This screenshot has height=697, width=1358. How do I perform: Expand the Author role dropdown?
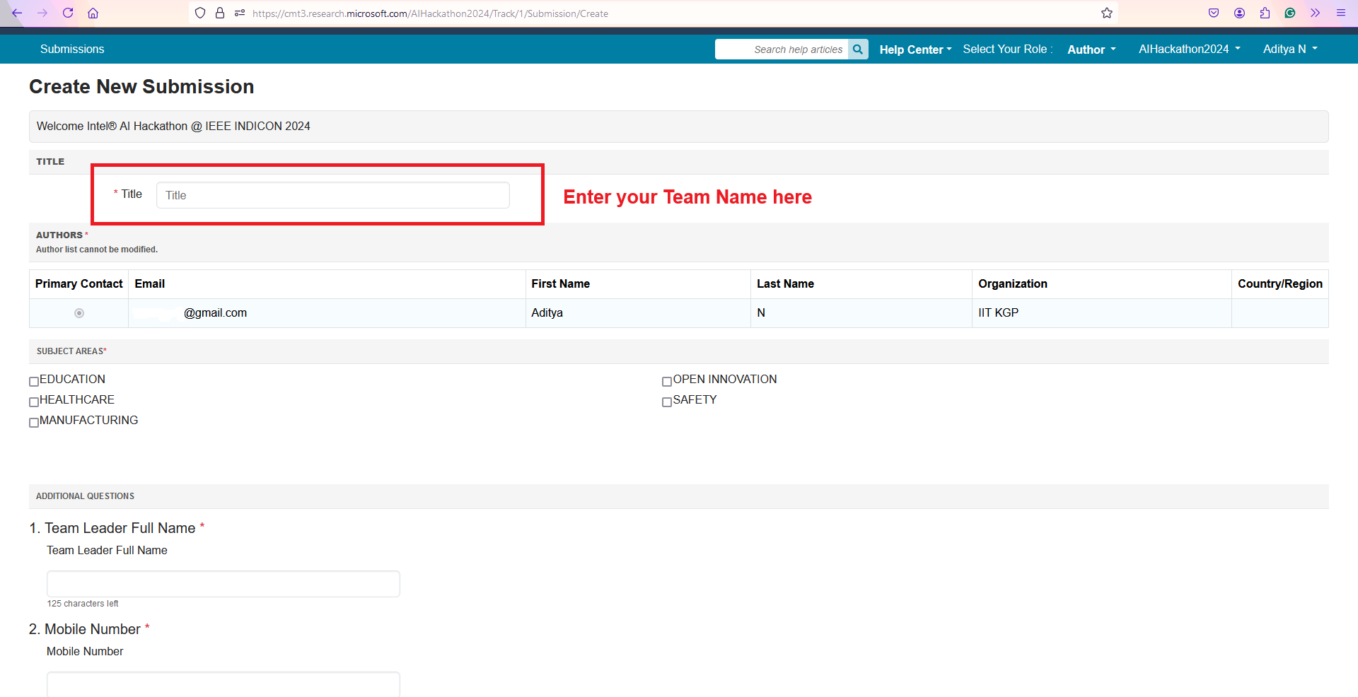[1091, 49]
